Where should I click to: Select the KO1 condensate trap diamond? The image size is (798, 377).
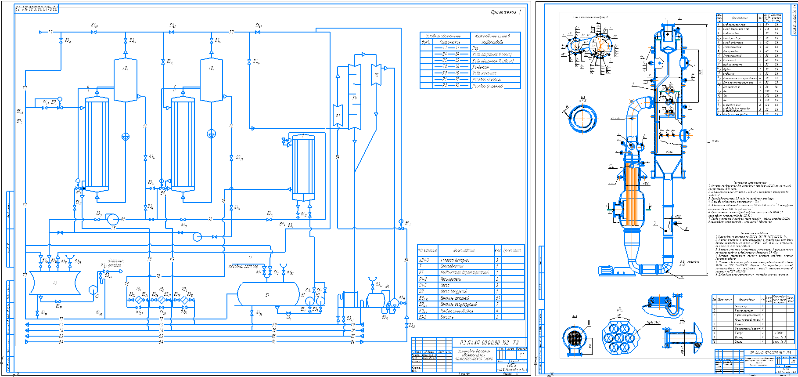coord(139,300)
